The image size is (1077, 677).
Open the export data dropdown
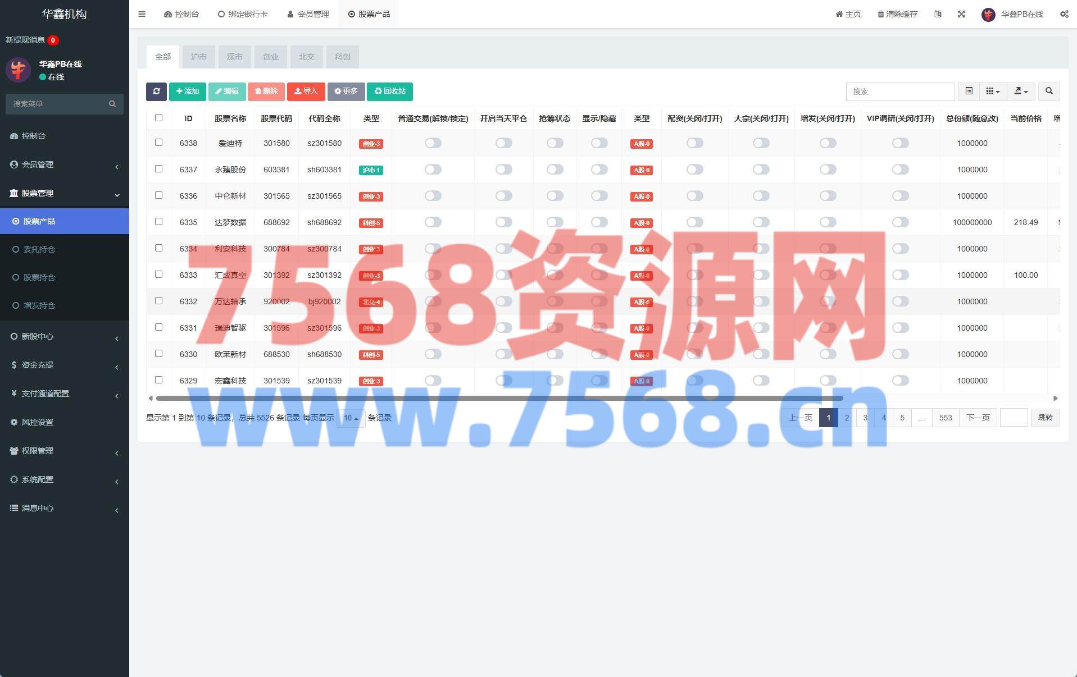[x=1021, y=92]
